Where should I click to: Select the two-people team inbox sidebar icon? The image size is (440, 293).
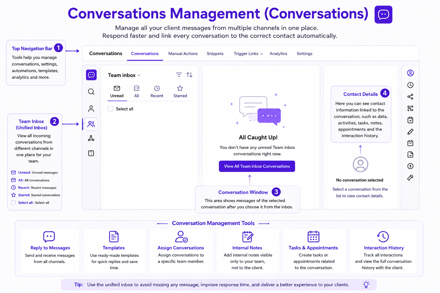click(x=91, y=124)
